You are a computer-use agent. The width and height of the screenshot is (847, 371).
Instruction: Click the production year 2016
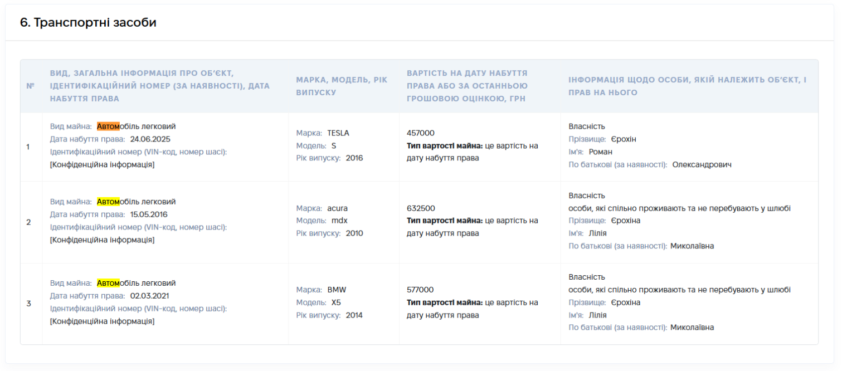(354, 158)
